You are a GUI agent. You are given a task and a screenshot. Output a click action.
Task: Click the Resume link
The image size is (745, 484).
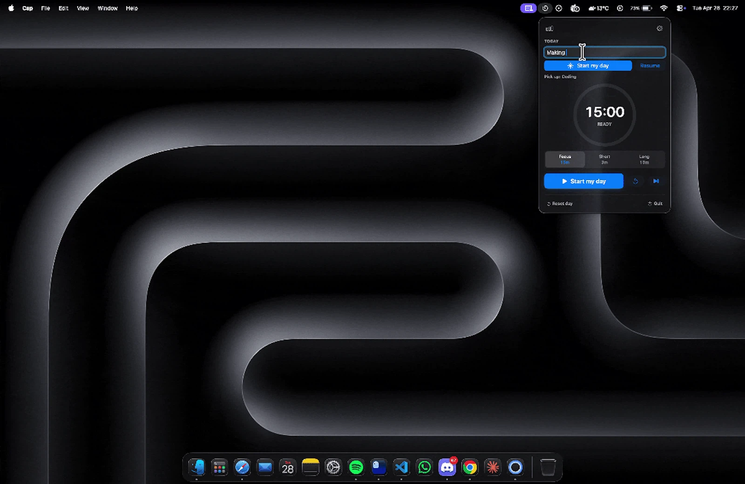pyautogui.click(x=650, y=66)
